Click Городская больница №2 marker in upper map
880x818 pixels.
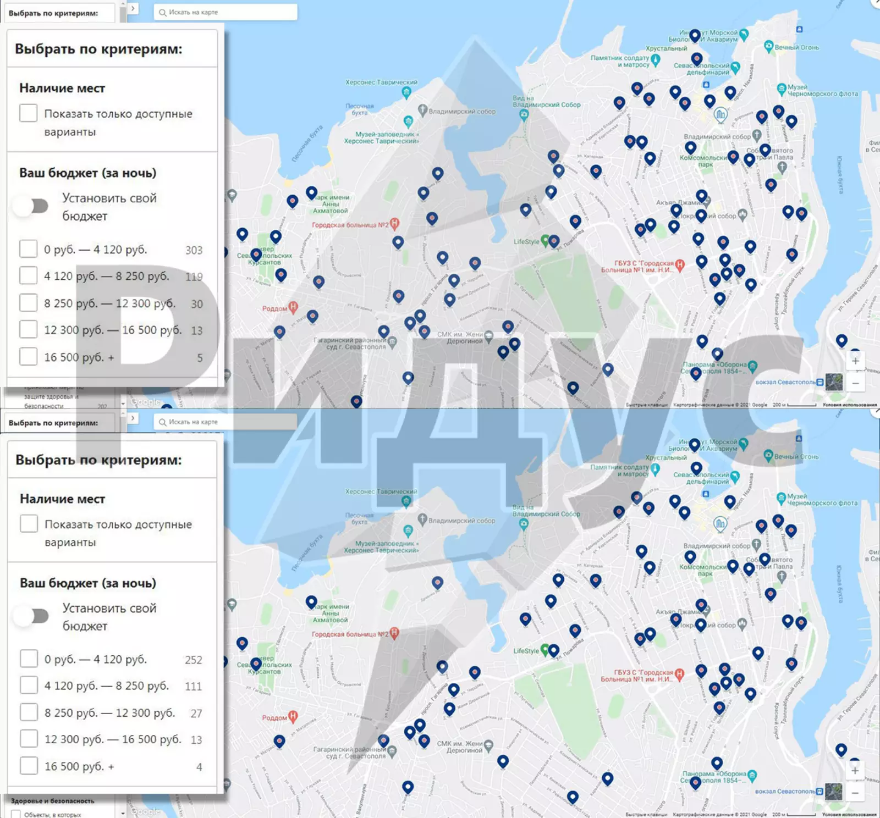coord(394,224)
